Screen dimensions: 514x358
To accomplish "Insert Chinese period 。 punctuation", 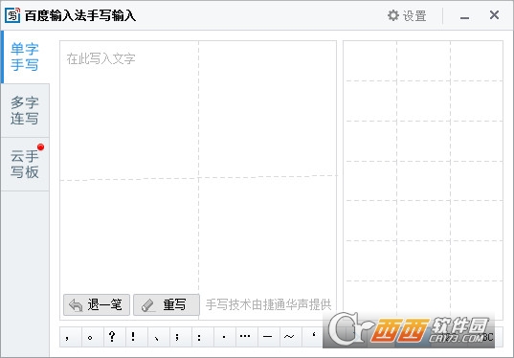I will 93,337.
